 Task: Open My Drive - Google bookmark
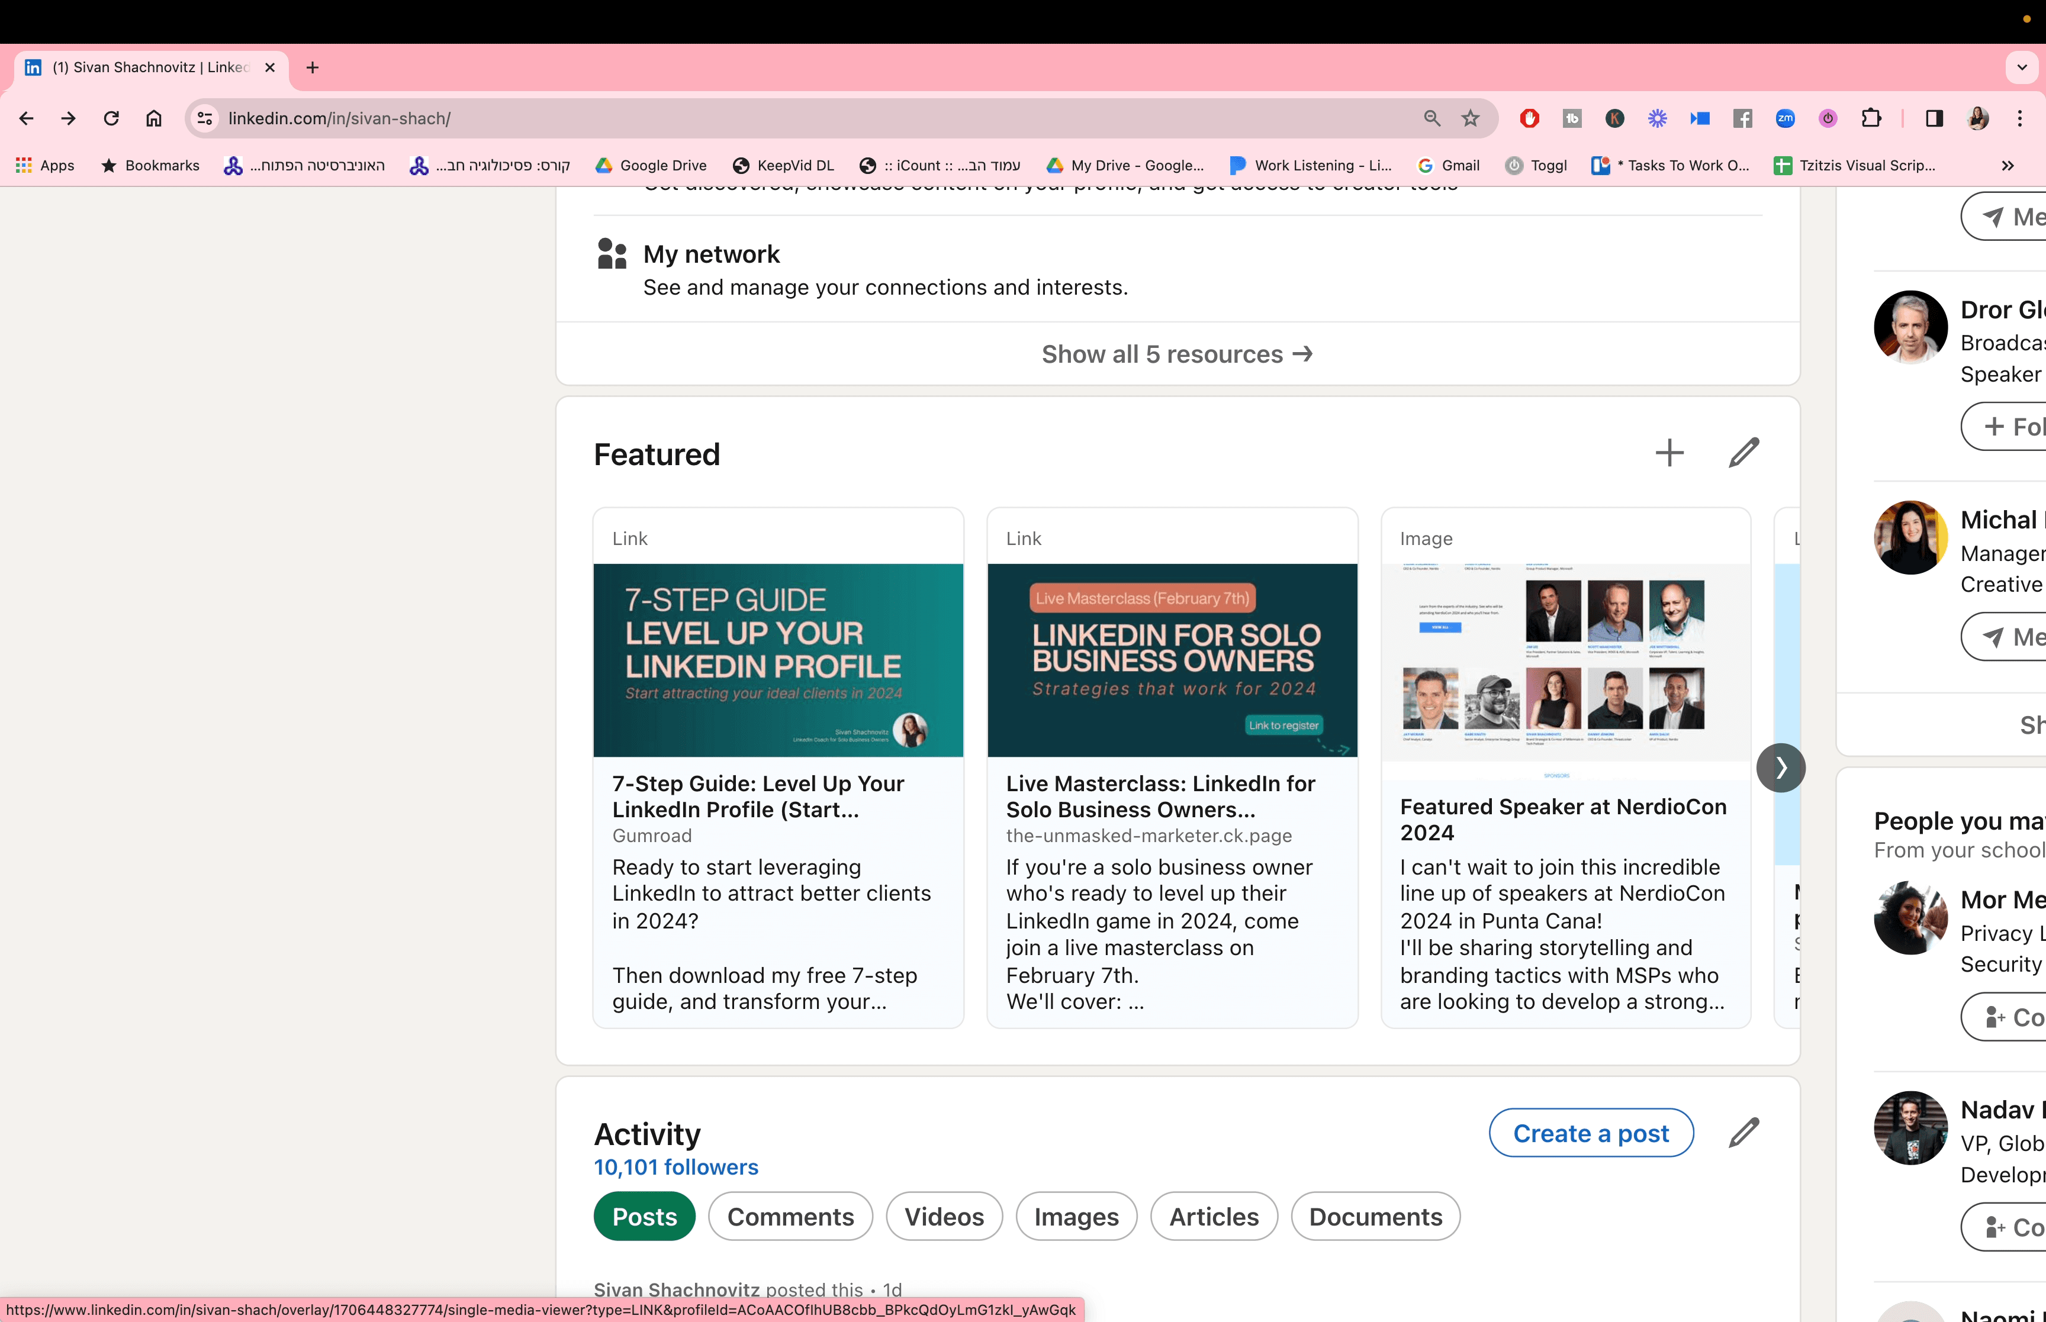click(x=1125, y=166)
